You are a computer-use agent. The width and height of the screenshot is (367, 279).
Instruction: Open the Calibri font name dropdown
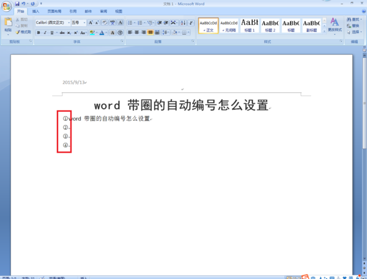(x=69, y=23)
